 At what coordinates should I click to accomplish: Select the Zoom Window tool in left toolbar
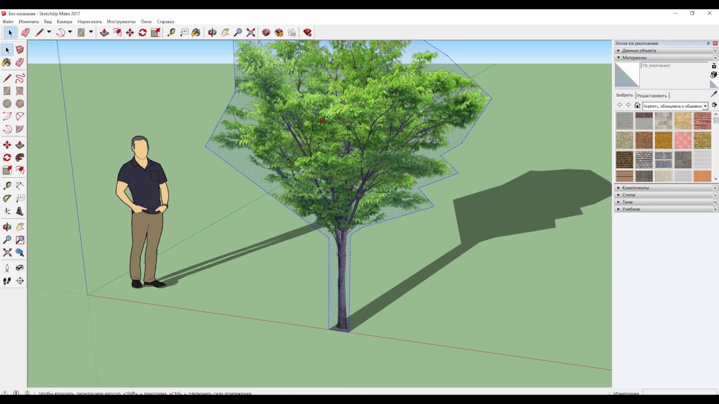click(20, 240)
